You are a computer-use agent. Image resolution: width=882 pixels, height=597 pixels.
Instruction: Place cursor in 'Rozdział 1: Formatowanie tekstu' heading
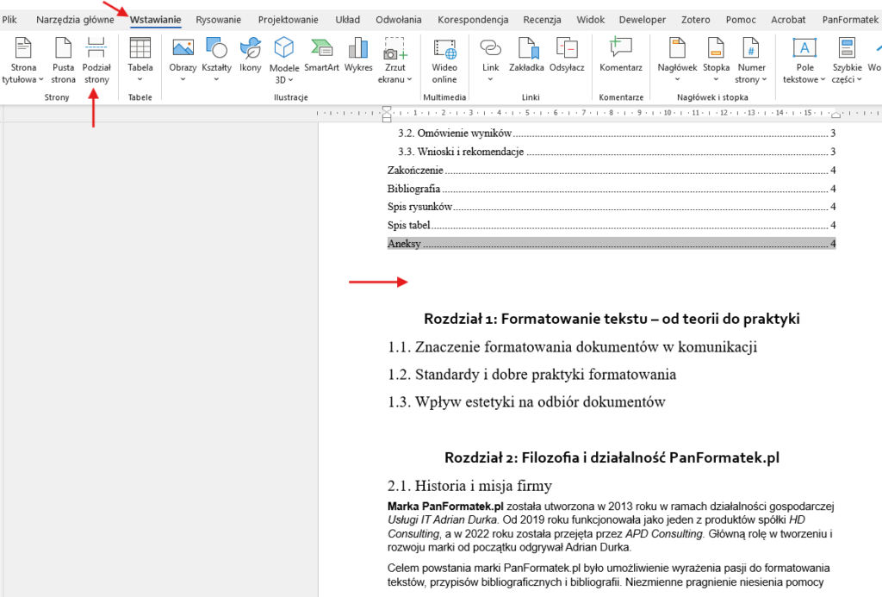pyautogui.click(x=612, y=319)
